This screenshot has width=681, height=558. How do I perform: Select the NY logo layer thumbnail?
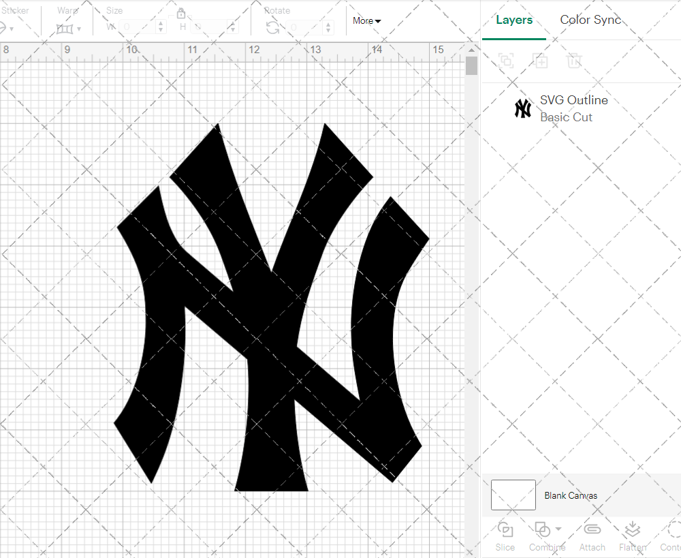tap(523, 108)
